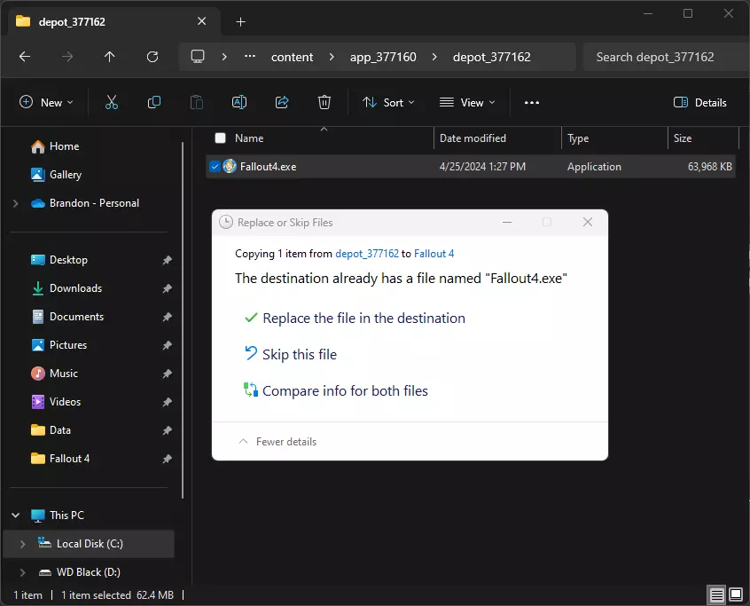
Task: Switch to large thumbnails view icon
Action: tap(736, 594)
